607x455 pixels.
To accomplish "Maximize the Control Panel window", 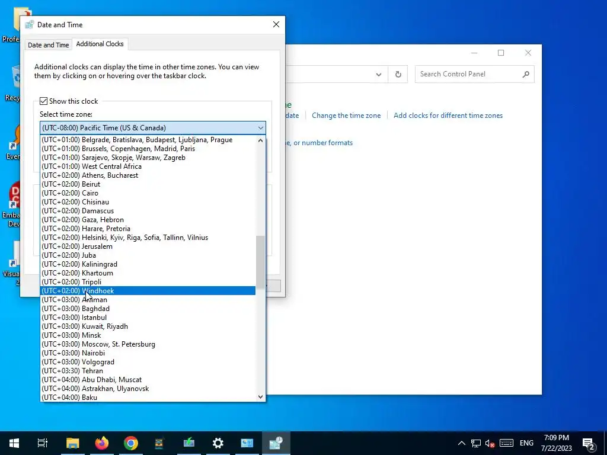I will (501, 53).
